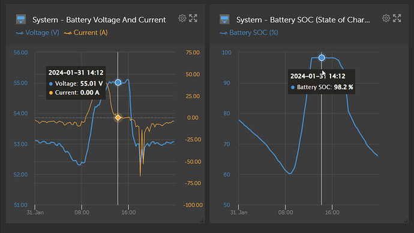Viewport: 414px width, 233px height.
Task: Click resize handle corner of voltage chart widget
Action: coord(202,221)
